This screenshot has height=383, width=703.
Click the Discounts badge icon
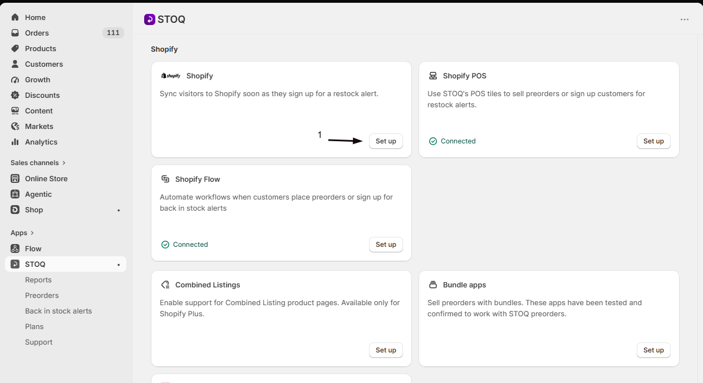pyautogui.click(x=15, y=95)
